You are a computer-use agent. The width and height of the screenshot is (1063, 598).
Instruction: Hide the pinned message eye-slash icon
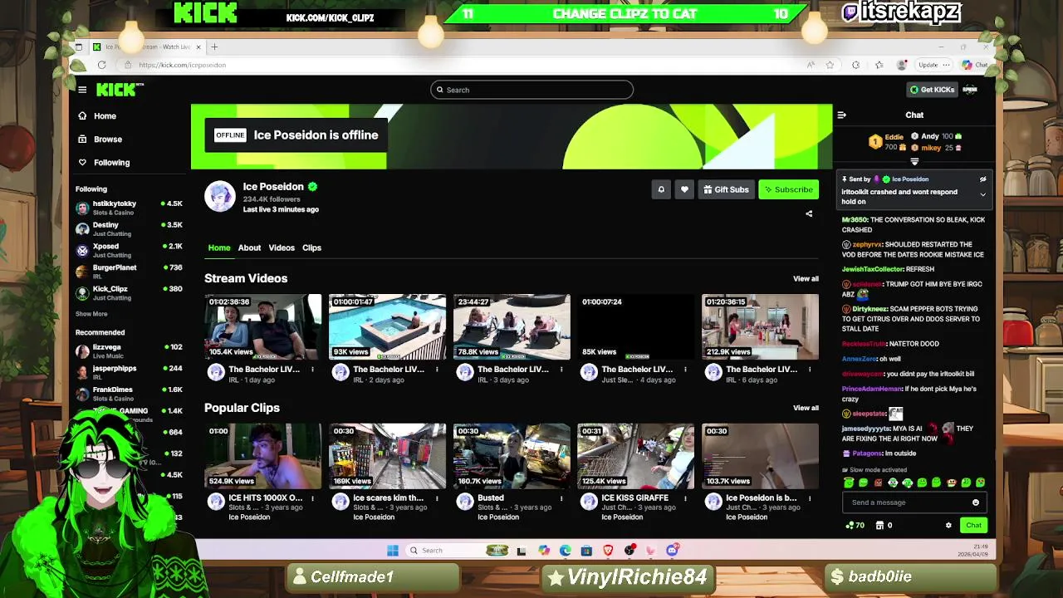pos(982,179)
